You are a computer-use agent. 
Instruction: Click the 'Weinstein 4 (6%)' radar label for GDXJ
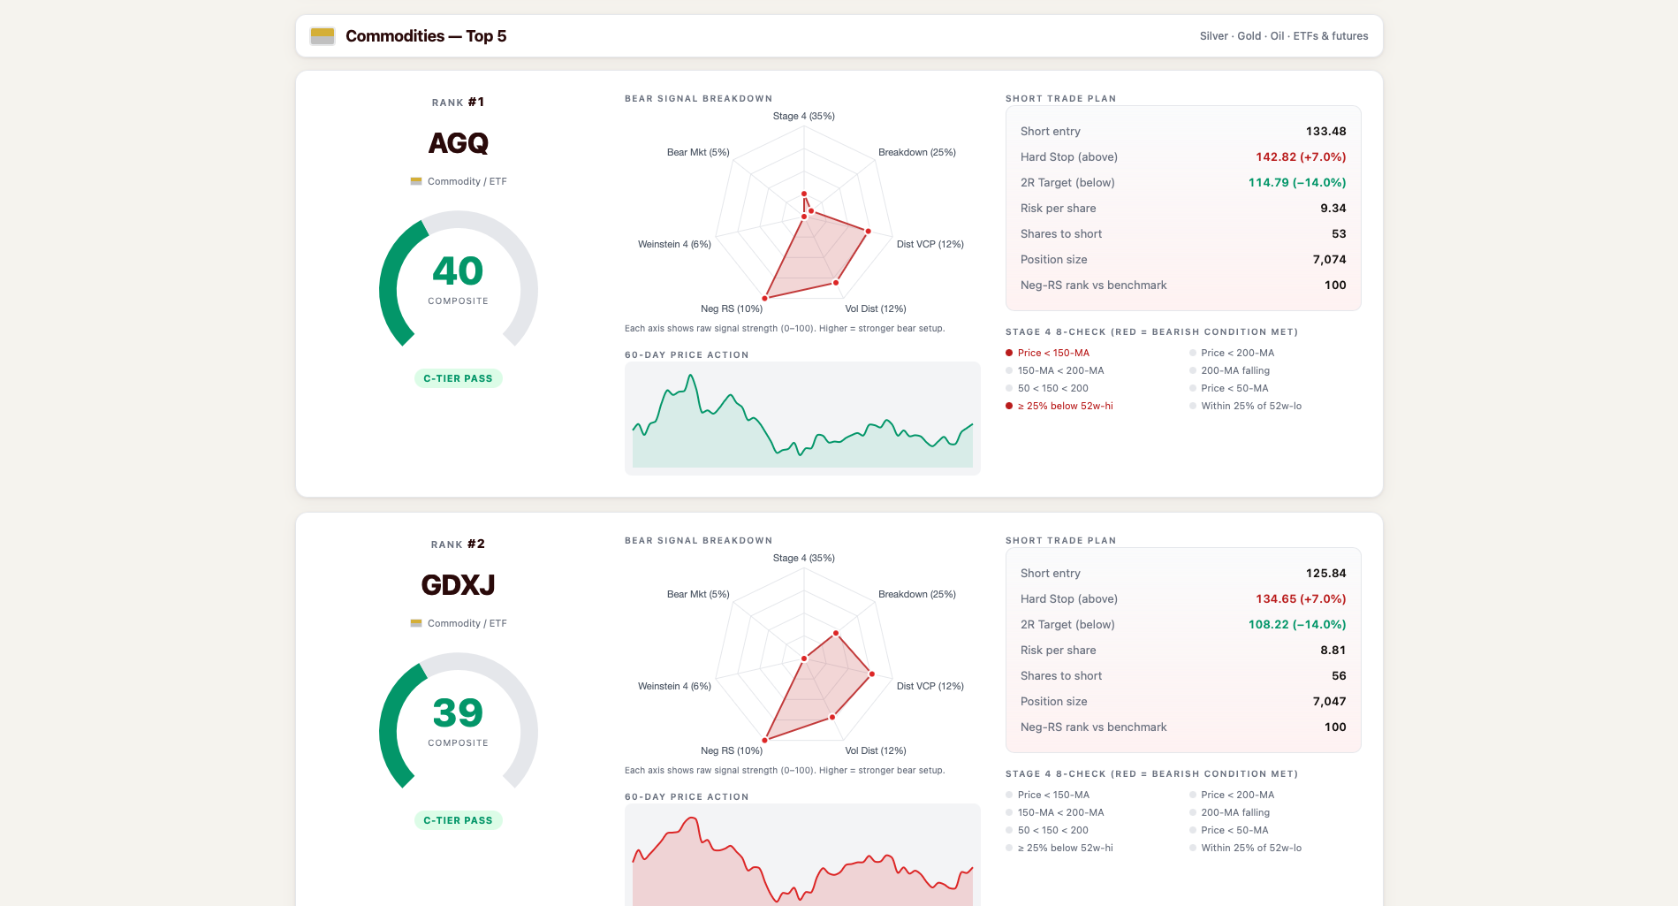click(674, 686)
